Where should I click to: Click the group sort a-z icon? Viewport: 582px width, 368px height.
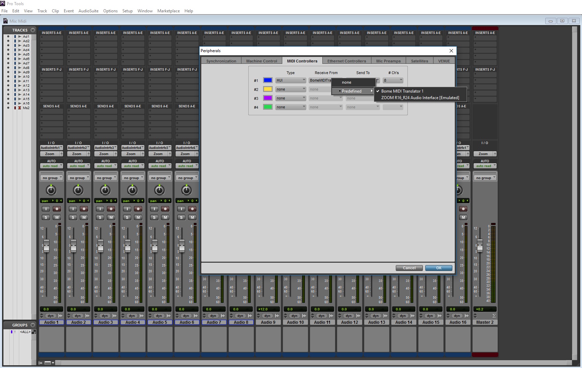coord(34,332)
